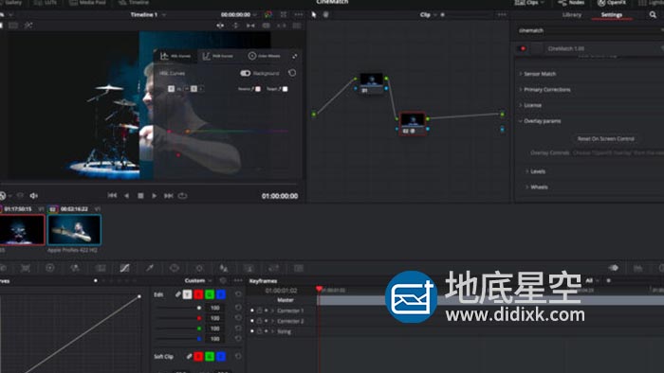The height and width of the screenshot is (373, 664).
Task: Click the Source color swatch
Action: pos(258,89)
